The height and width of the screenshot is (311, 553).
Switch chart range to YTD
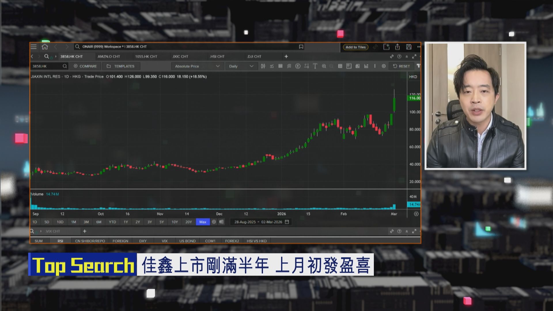point(113,222)
